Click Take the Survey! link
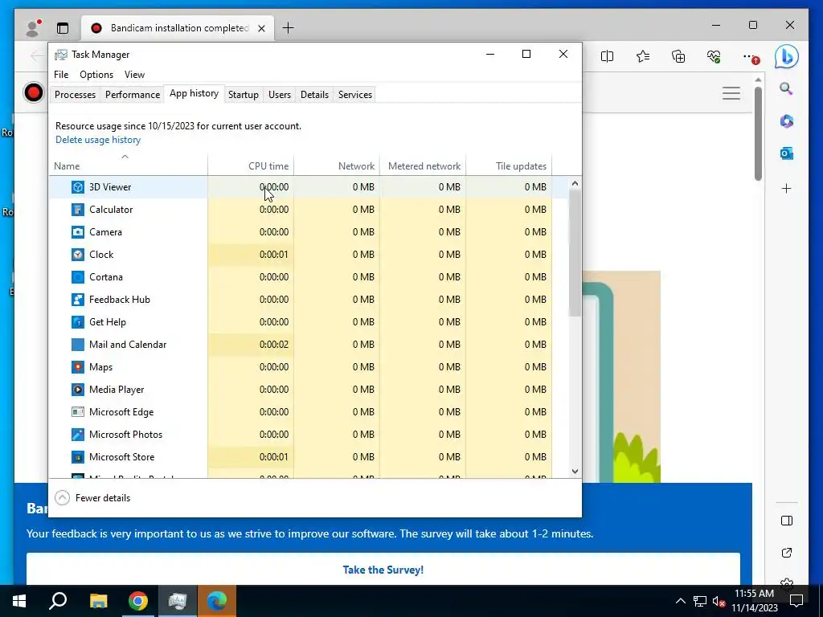This screenshot has height=617, width=823. (383, 570)
